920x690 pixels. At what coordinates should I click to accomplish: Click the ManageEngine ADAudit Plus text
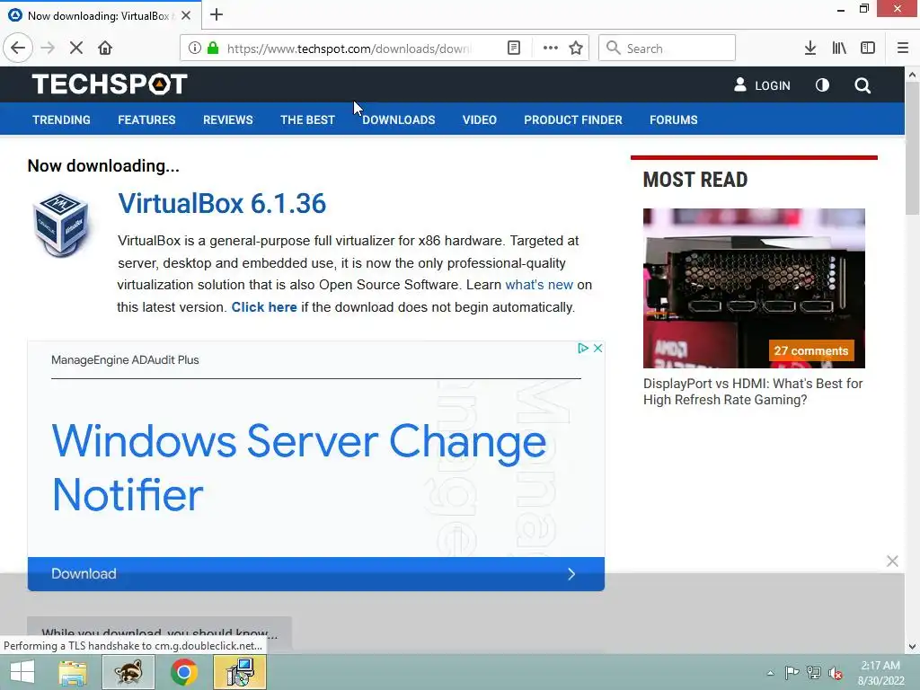pos(125,359)
